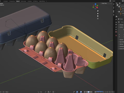This screenshot has width=124, height=93.
Task: Open the properties editor type dropdown
Action: click(x=117, y=17)
